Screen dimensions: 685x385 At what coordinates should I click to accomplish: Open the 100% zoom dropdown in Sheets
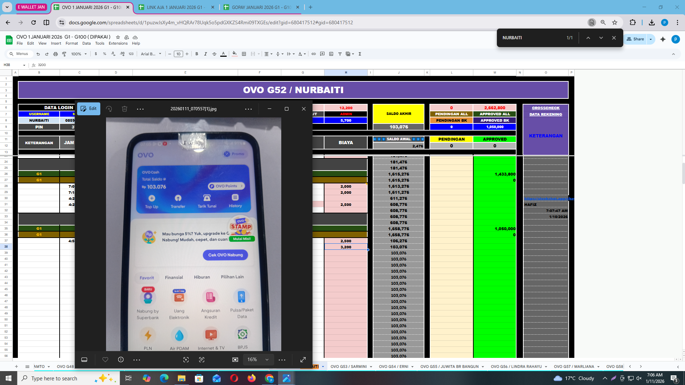pos(79,54)
